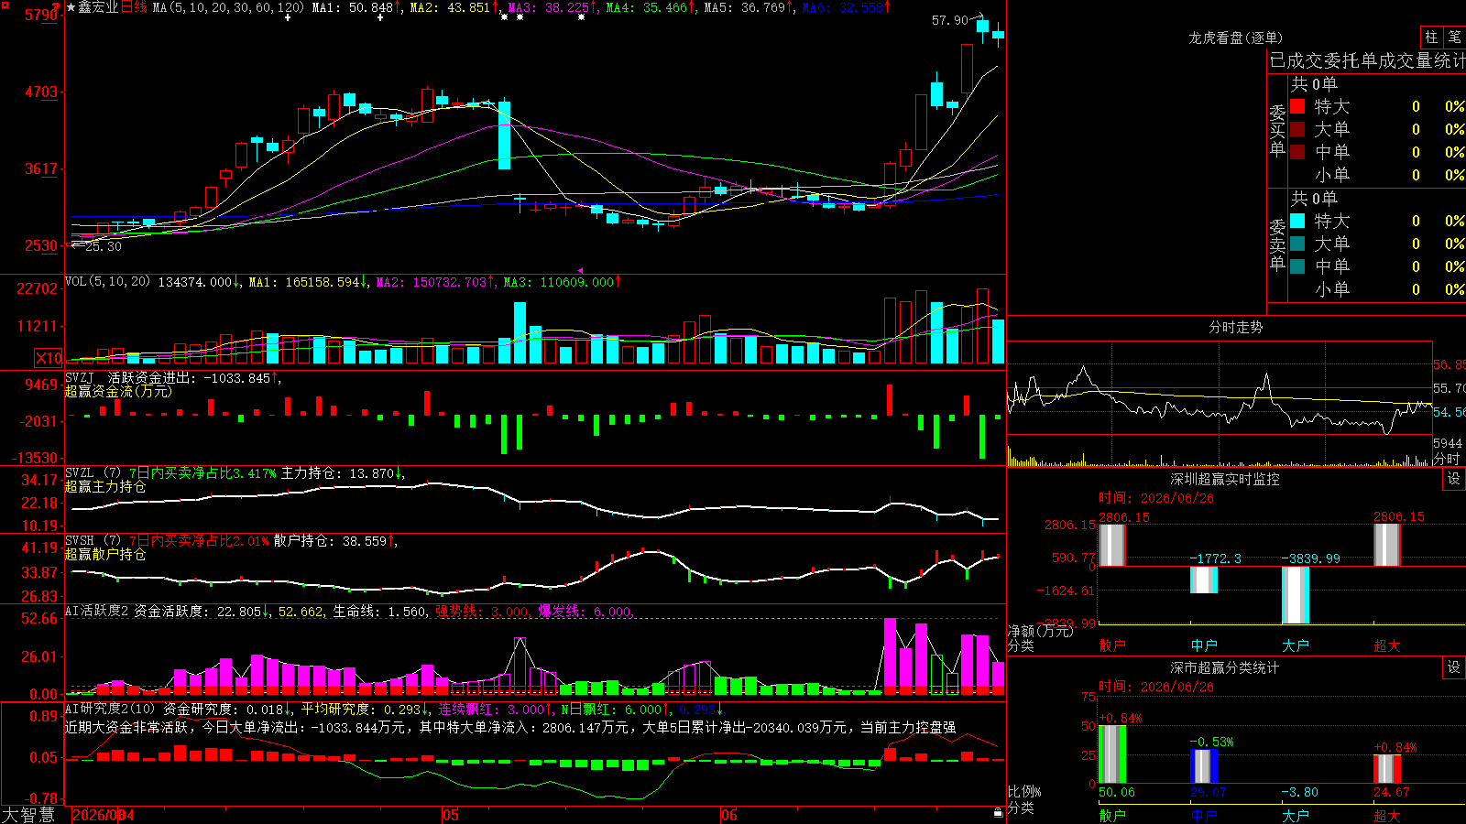The image size is (1466, 824).
Task: Click the teal 大单 swatch under 委卖单
Action: pos(1297,244)
